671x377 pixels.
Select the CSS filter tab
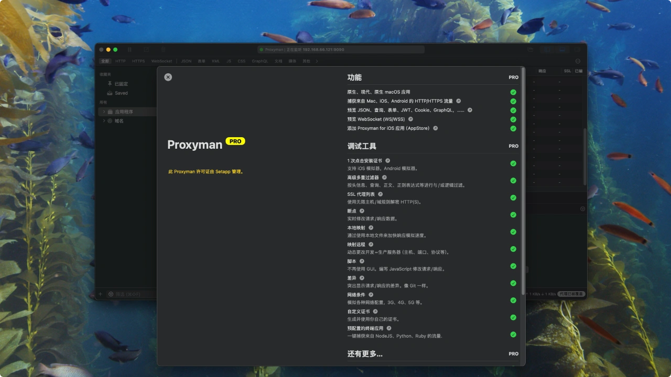(241, 61)
